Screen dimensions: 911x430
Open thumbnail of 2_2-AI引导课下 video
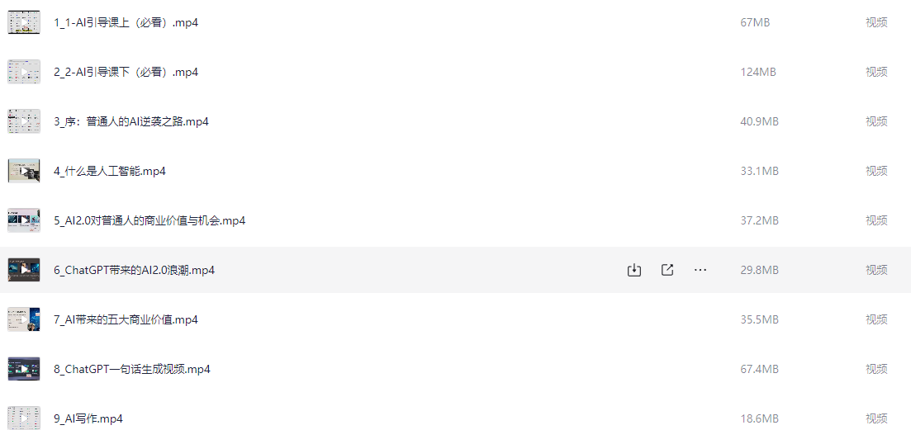tap(24, 72)
